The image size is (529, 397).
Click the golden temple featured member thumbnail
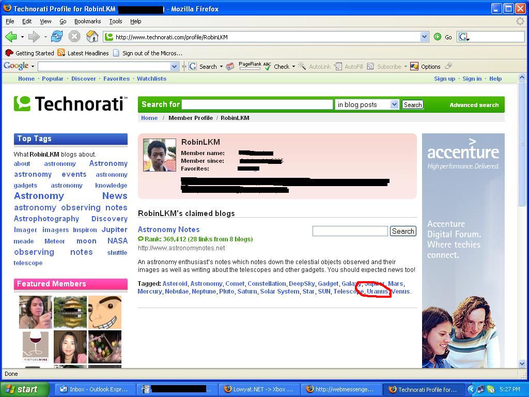[70, 312]
